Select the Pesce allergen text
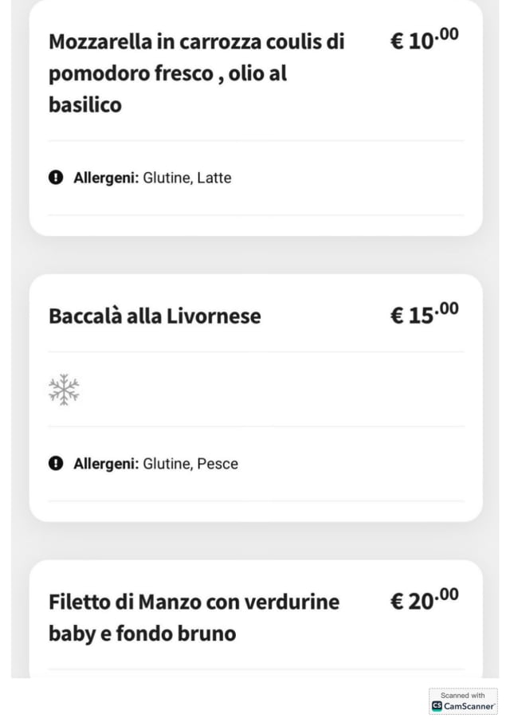Viewport: 510px width, 722px height. point(218,464)
